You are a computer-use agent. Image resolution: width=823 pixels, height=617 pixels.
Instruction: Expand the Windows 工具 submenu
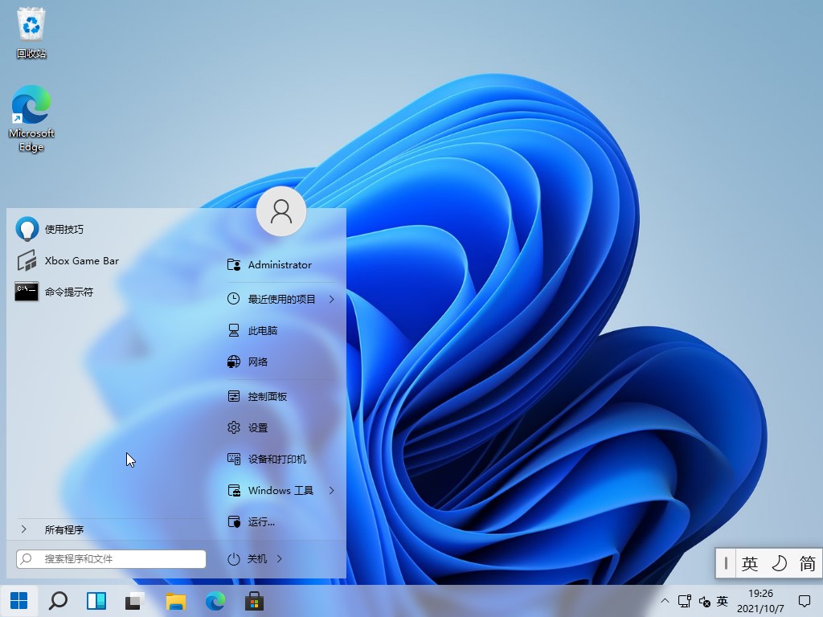[331, 490]
